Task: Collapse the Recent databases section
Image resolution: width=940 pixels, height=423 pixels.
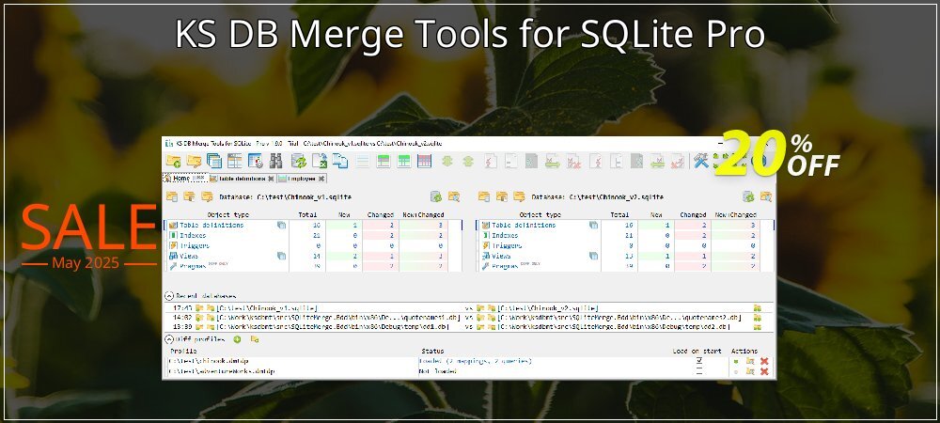Action: (x=169, y=296)
